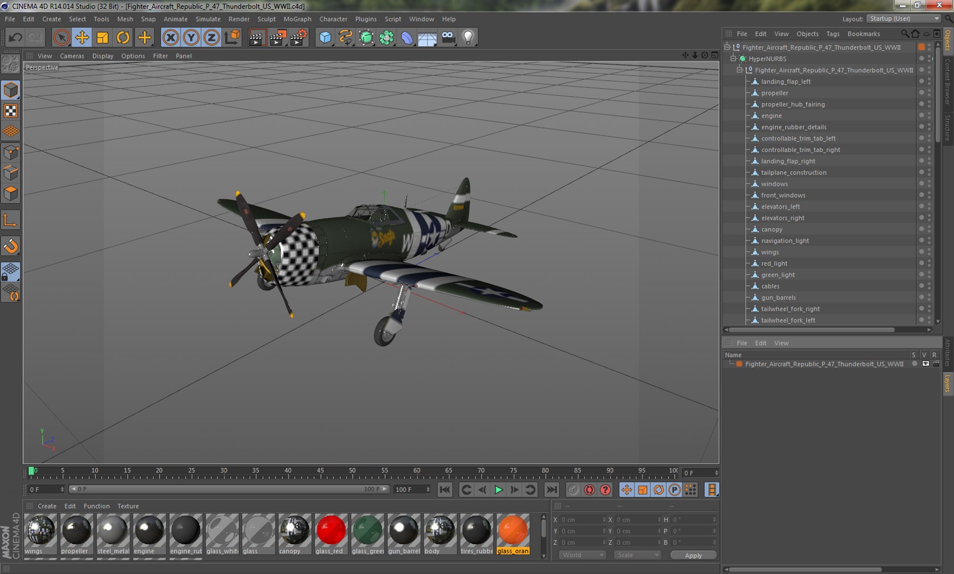
Task: Open the MoGraph menu
Action: [297, 19]
